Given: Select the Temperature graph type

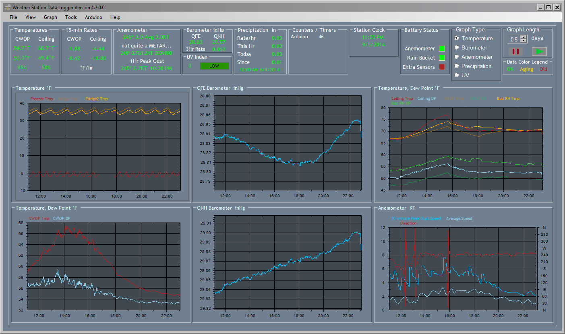Looking at the screenshot, I should (x=457, y=38).
